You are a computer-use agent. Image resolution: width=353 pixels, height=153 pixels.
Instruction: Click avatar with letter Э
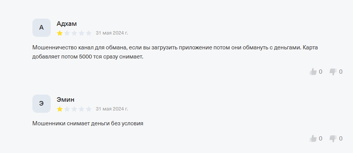click(42, 104)
